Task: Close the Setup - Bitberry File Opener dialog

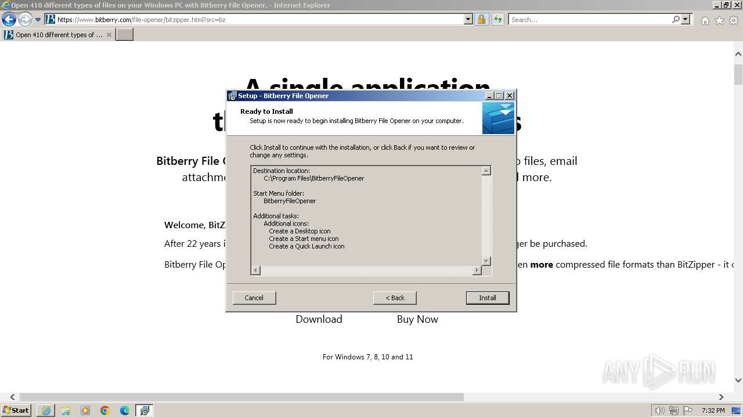Action: click(x=510, y=96)
